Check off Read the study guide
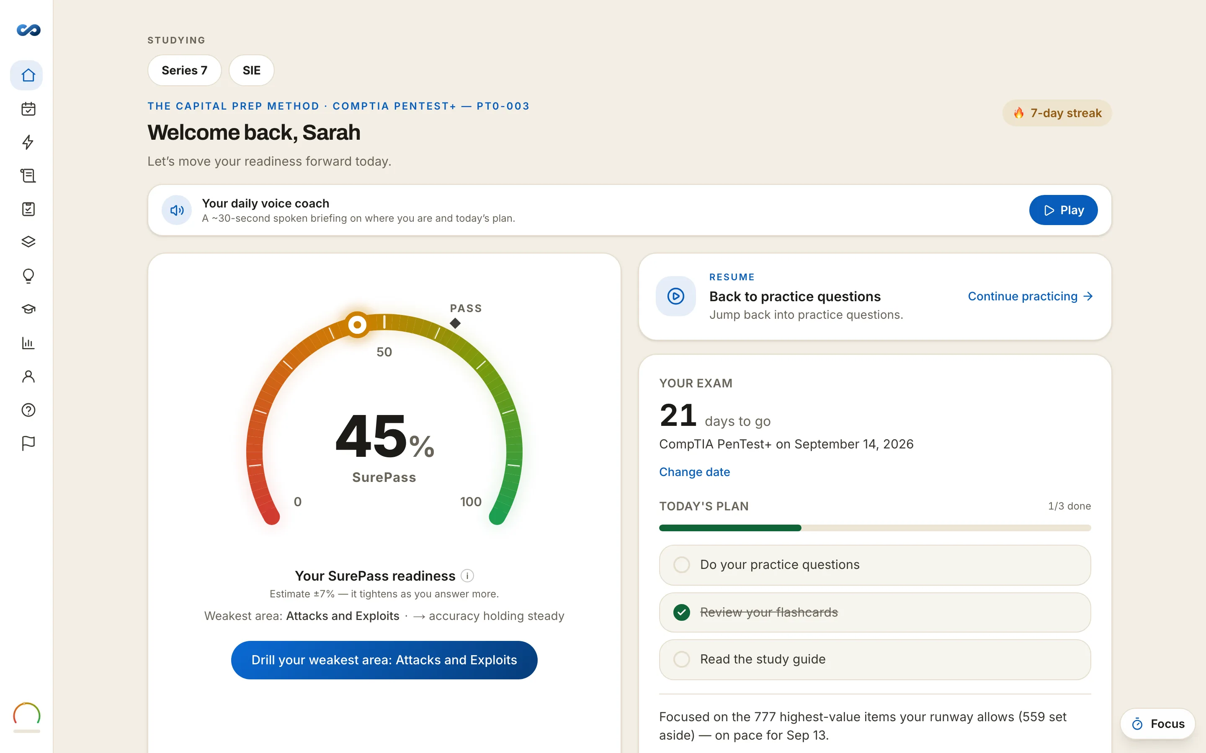The width and height of the screenshot is (1206, 753). tap(681, 659)
